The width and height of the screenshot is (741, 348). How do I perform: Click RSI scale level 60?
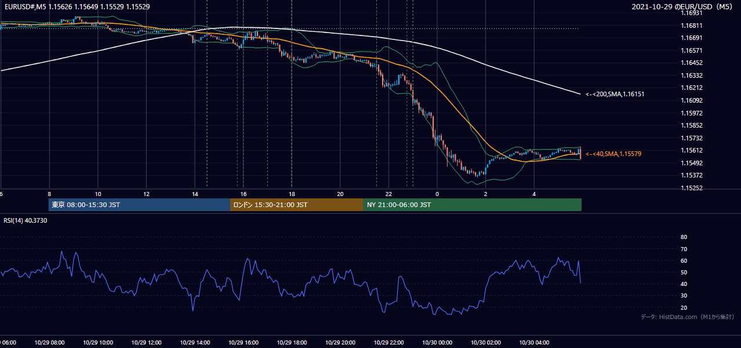[x=684, y=260]
